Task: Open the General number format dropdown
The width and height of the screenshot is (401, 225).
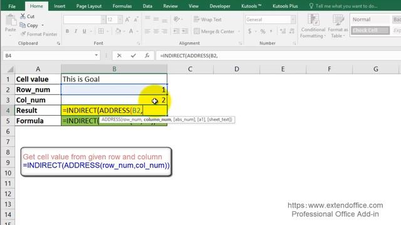Action: 293,19
